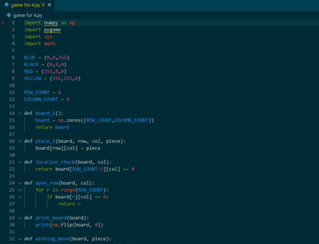
Task: Click the BLUE constant name
Action: click(30, 57)
